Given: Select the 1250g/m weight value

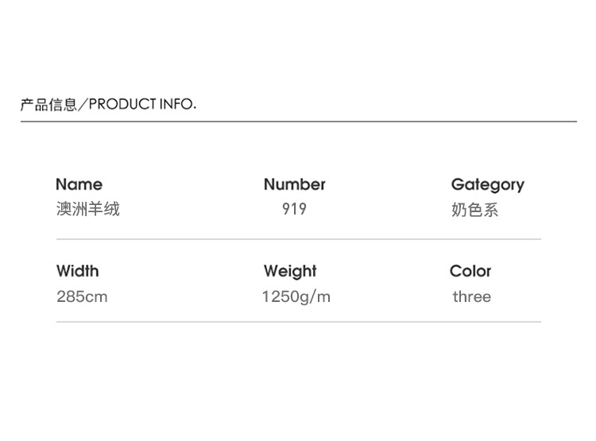Looking at the screenshot, I should coord(296,297).
